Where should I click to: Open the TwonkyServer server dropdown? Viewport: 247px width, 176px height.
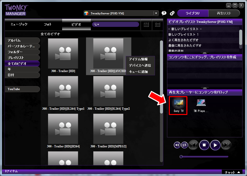(x=156, y=13)
